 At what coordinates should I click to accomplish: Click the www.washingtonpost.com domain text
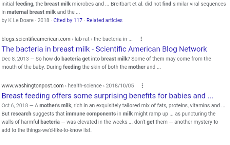pos(33,85)
